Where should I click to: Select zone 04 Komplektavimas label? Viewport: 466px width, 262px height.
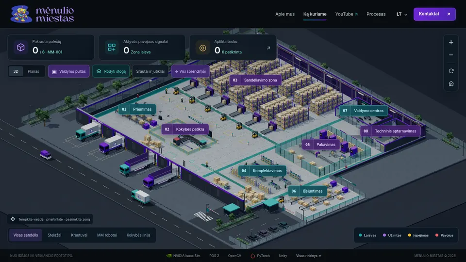tap(262, 170)
